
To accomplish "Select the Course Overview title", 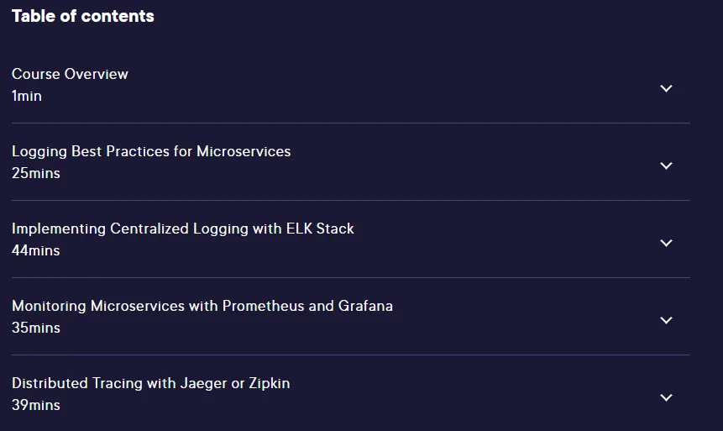I will pos(70,74).
